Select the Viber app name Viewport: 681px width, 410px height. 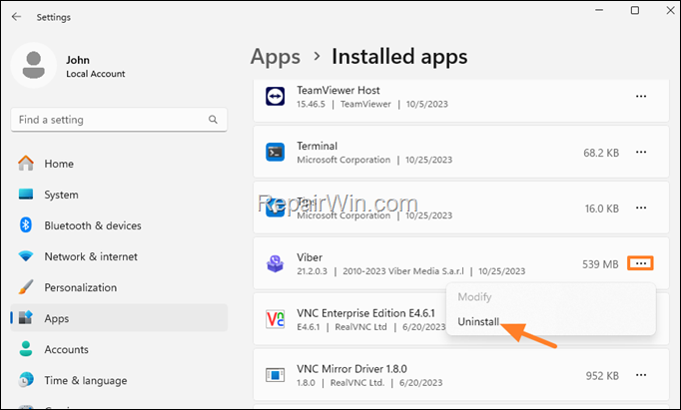tap(310, 257)
